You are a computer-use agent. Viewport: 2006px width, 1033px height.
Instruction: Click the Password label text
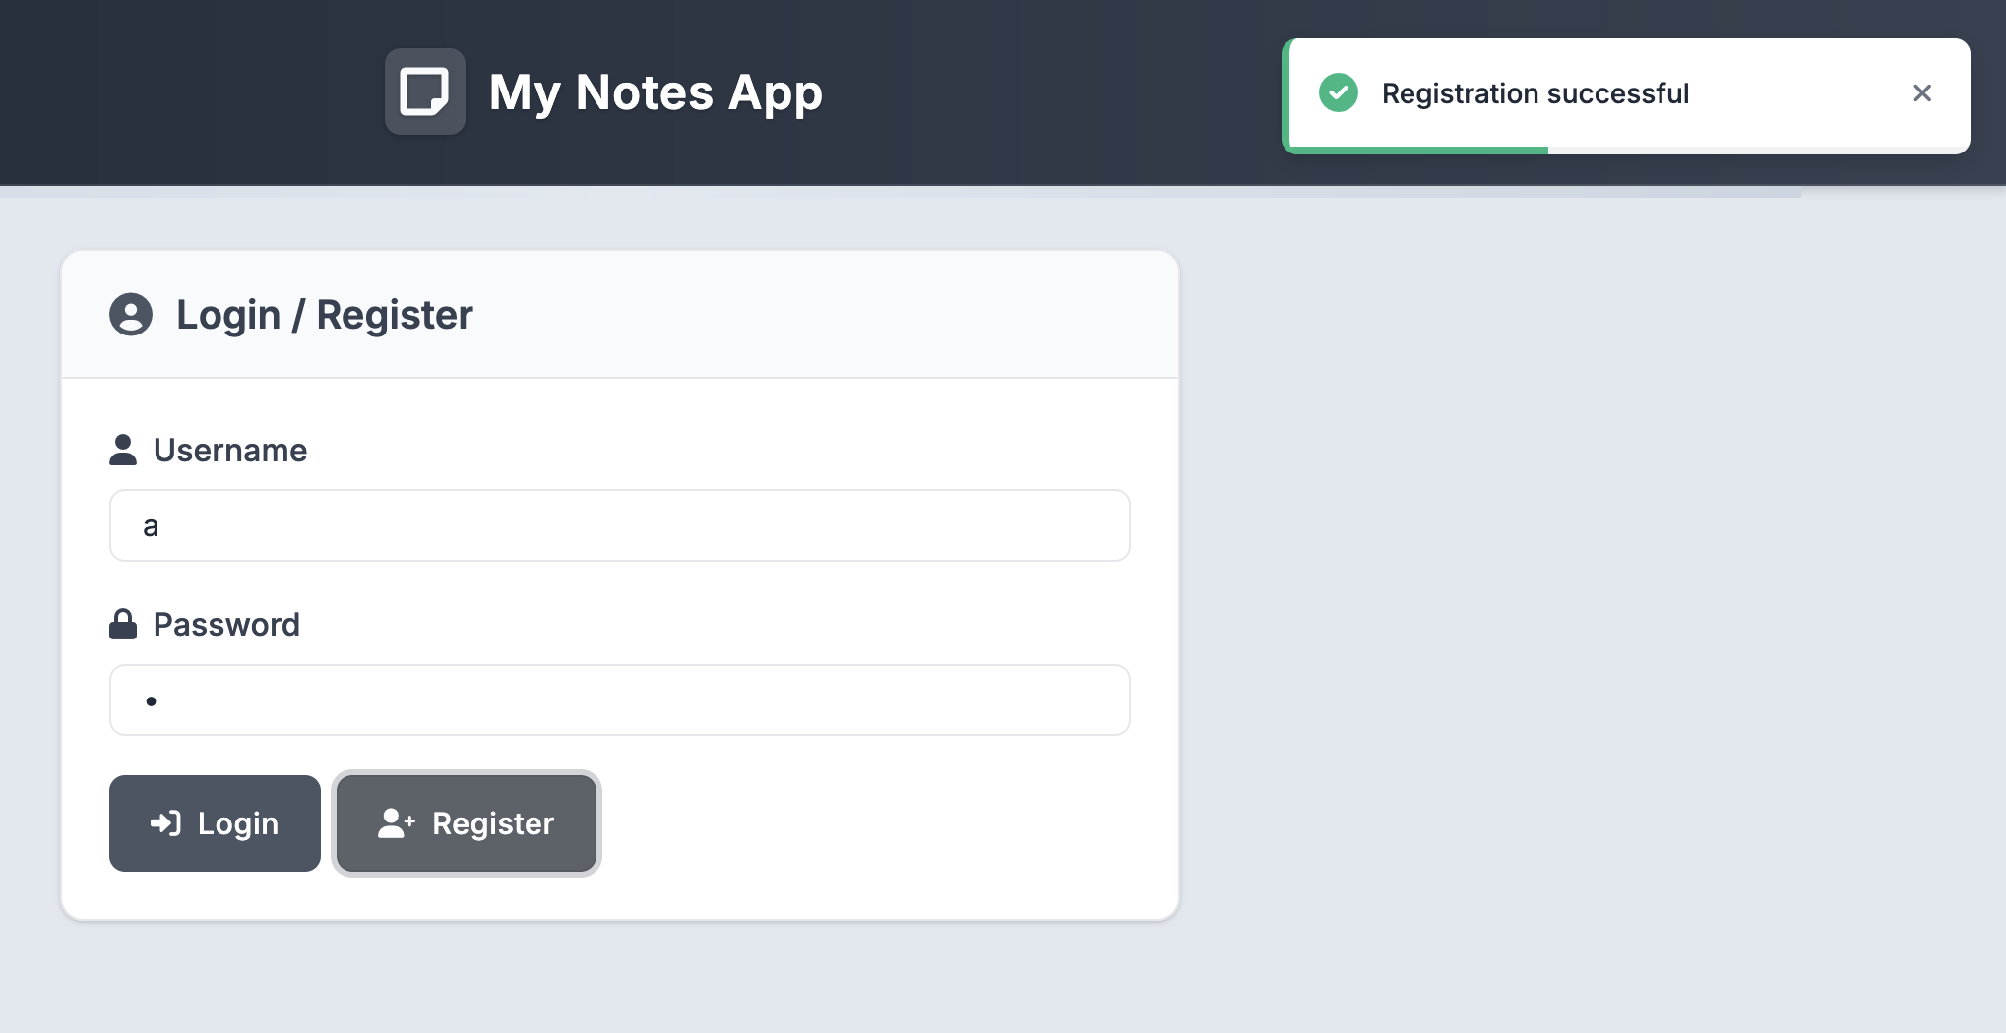coord(226,624)
